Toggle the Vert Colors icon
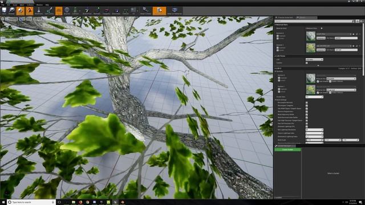Screen dimensions: 365x205 (x=49, y=11)
